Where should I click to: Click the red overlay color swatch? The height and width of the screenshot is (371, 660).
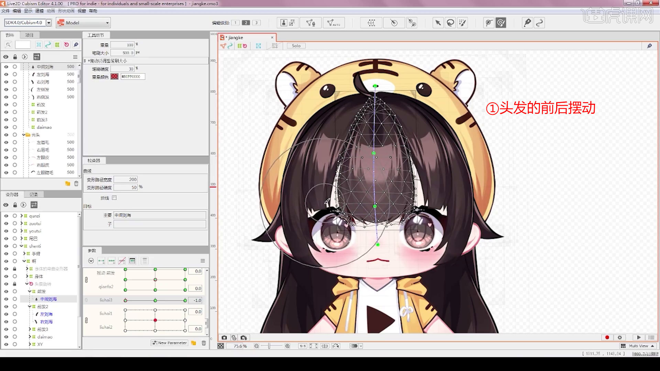click(114, 77)
